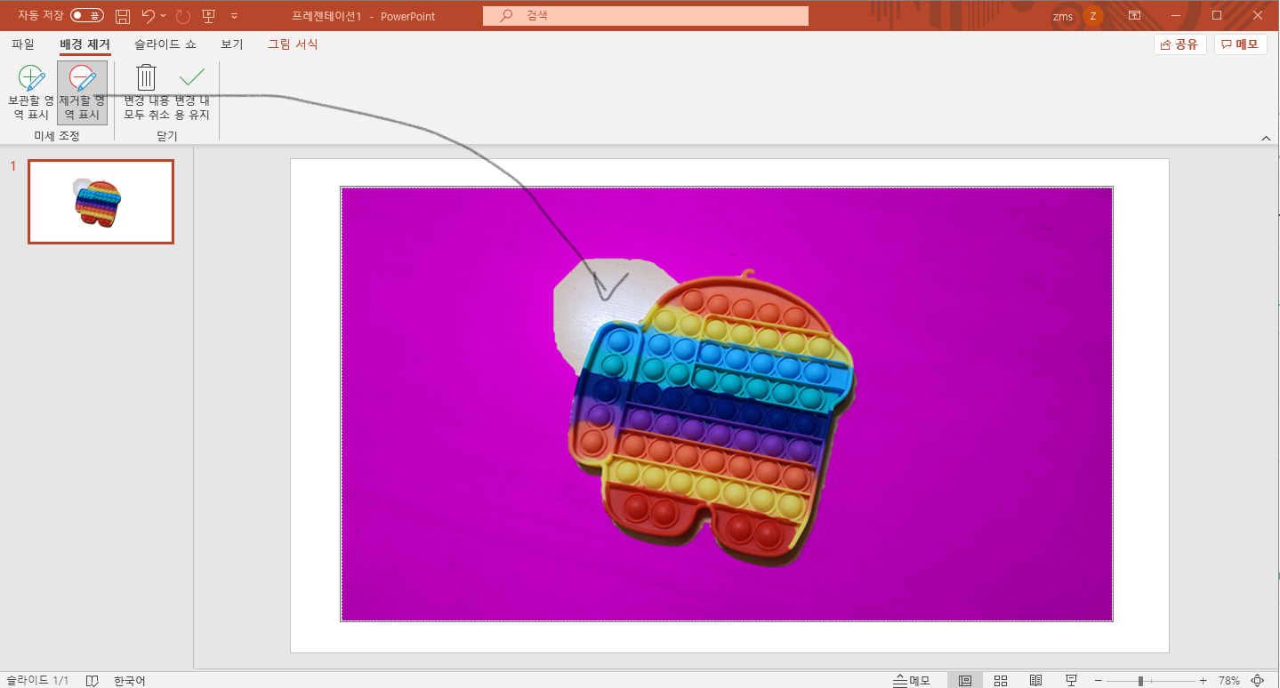This screenshot has width=1280, height=688.
Task: Click the undo arrow icon
Action: [x=149, y=16]
